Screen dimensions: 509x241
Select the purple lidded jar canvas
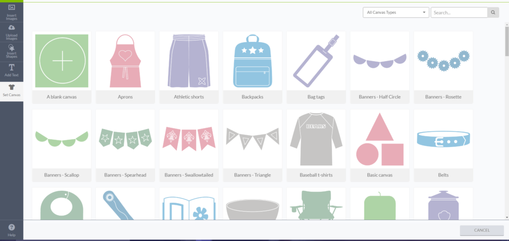443,205
